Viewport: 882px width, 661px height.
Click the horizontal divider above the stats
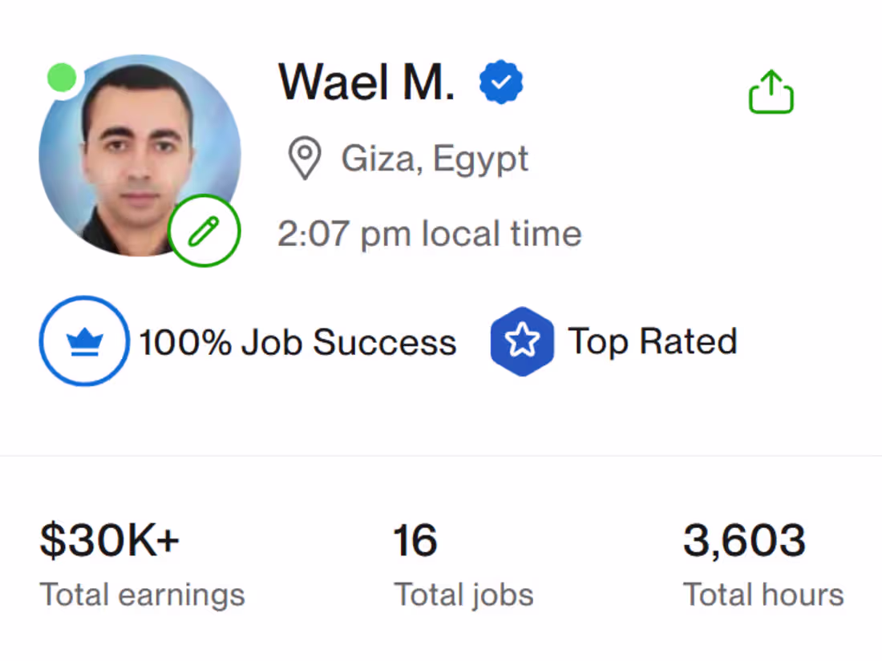tap(441, 456)
